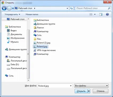
Task: Select the Библиотеки folder in file list
Action: point(43,20)
